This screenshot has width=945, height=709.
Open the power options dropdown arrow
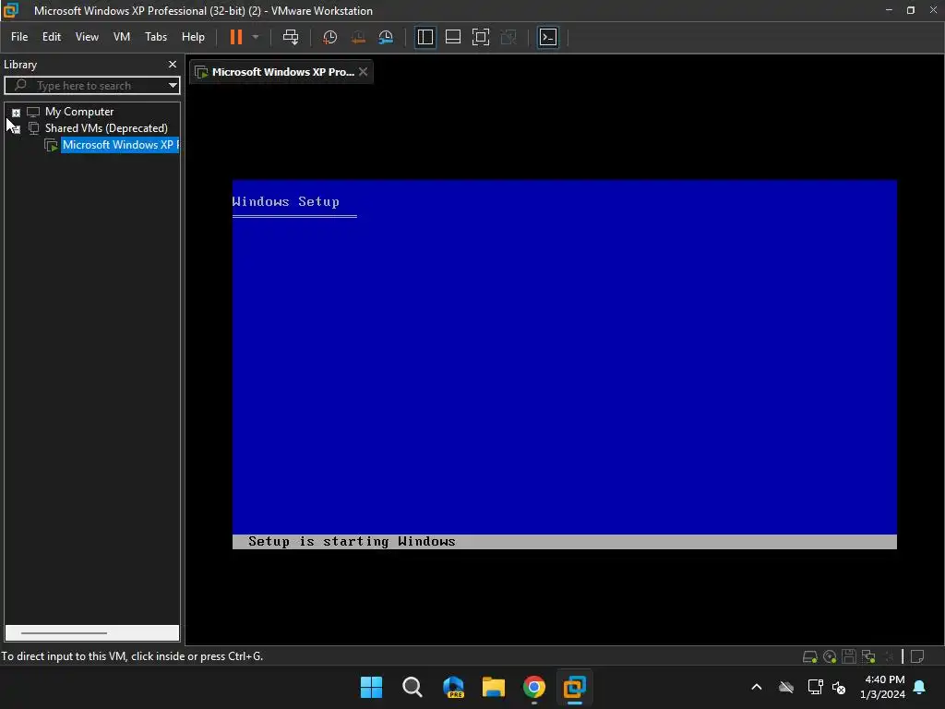click(x=256, y=37)
